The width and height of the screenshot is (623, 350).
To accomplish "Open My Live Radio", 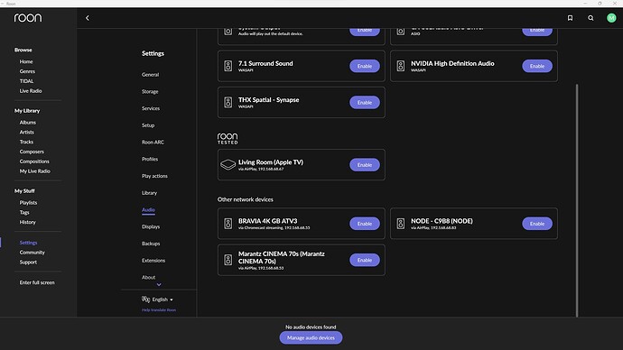I will pos(35,171).
